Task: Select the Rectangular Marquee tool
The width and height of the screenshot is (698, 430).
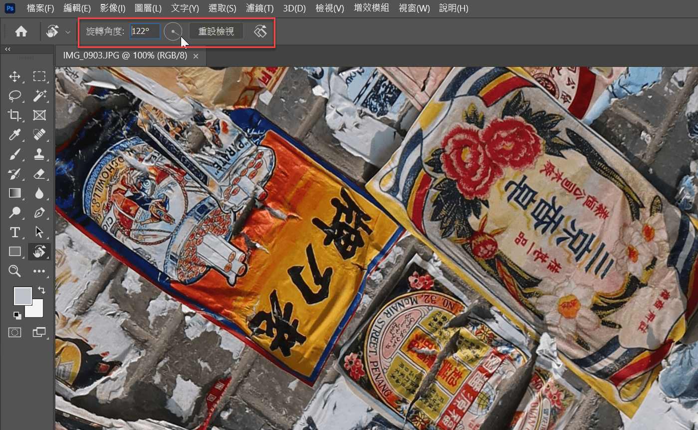Action: (x=39, y=76)
